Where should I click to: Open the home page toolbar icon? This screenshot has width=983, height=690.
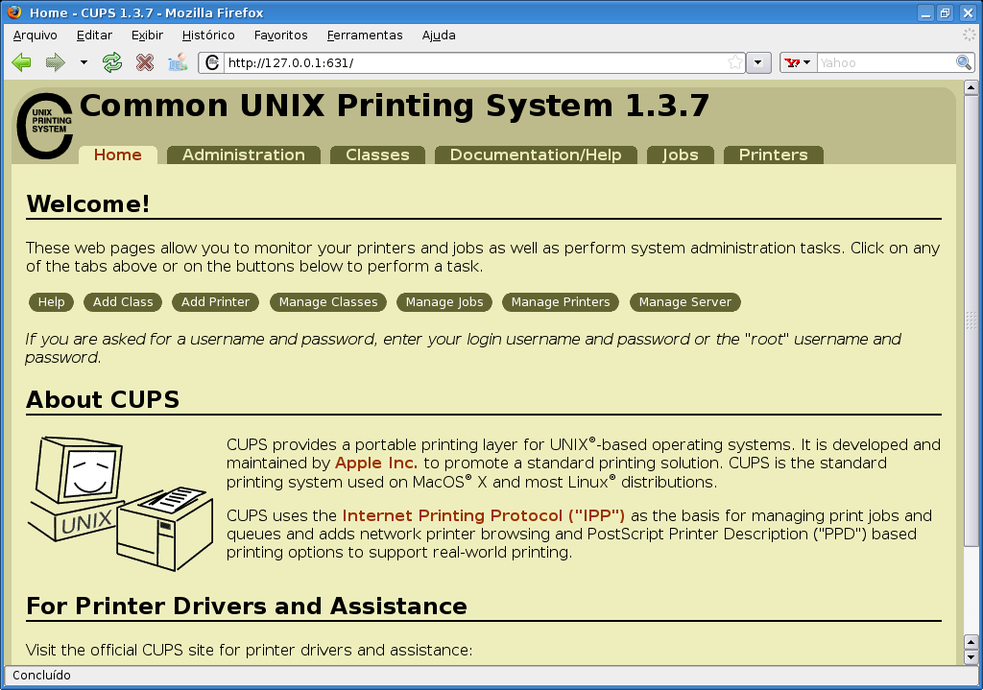pos(178,62)
